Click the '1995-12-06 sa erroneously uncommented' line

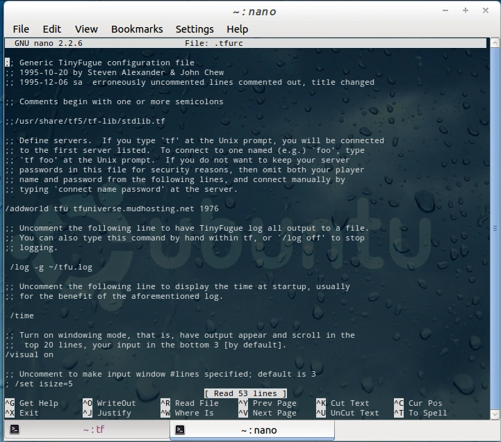(x=190, y=82)
